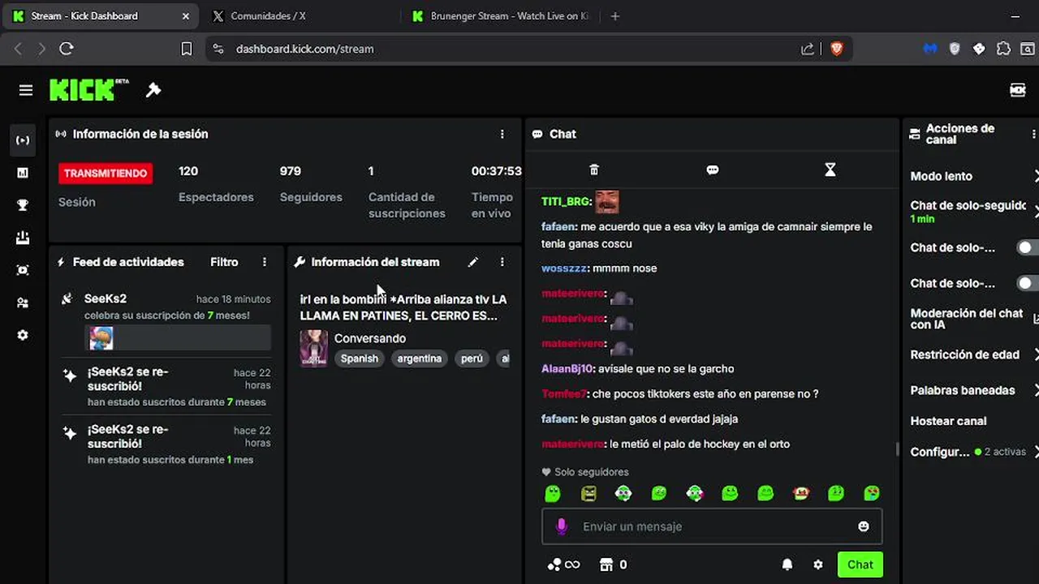Open the analytics chart icon in sidebar
The width and height of the screenshot is (1039, 584).
click(23, 173)
